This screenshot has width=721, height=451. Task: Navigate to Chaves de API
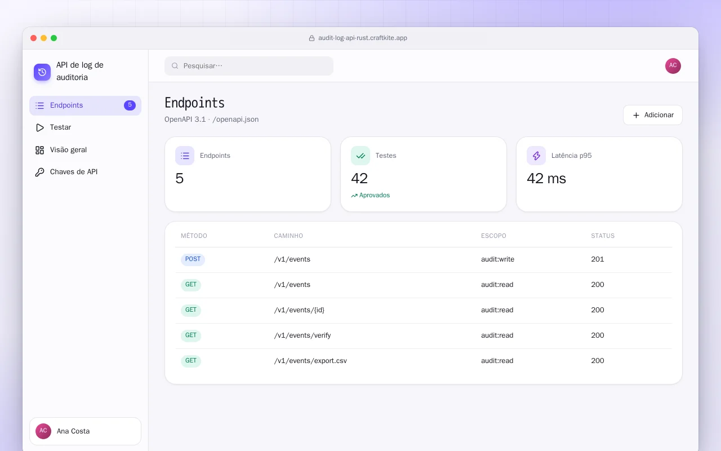pyautogui.click(x=85, y=172)
